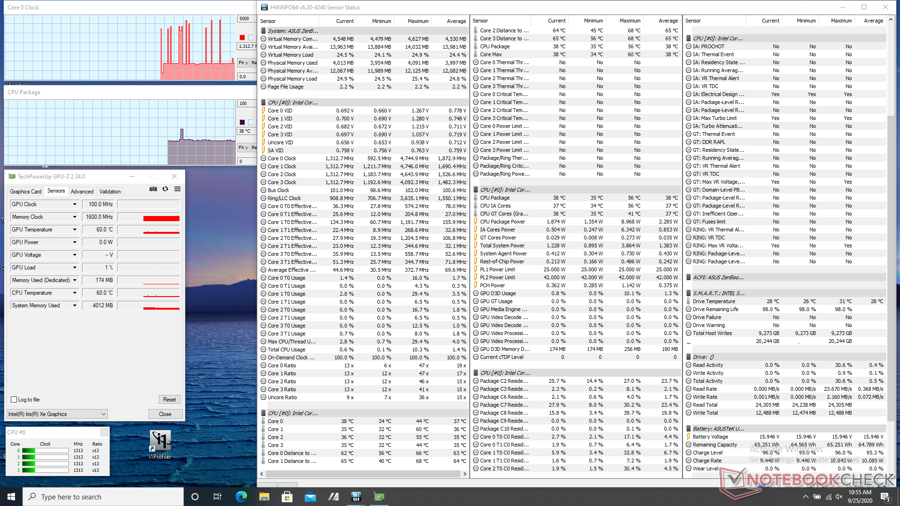This screenshot has width=900, height=506.
Task: Open the Advanced tab in GPU-Z
Action: (82, 191)
